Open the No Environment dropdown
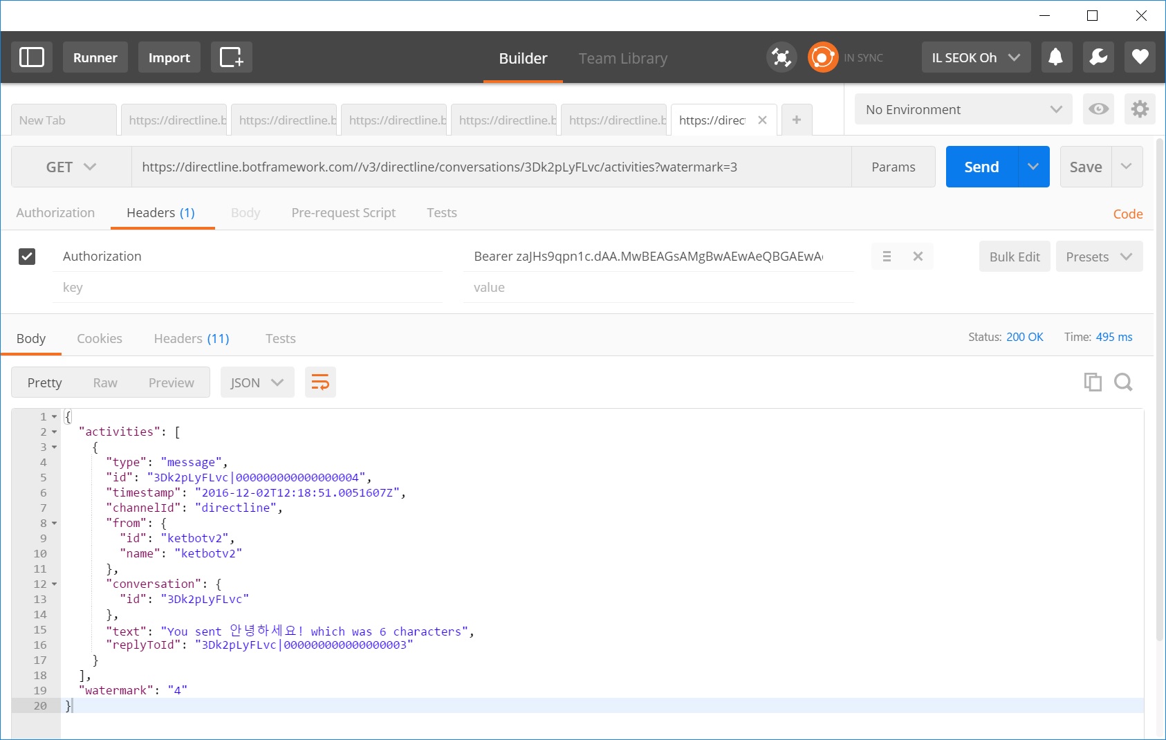 tap(963, 109)
